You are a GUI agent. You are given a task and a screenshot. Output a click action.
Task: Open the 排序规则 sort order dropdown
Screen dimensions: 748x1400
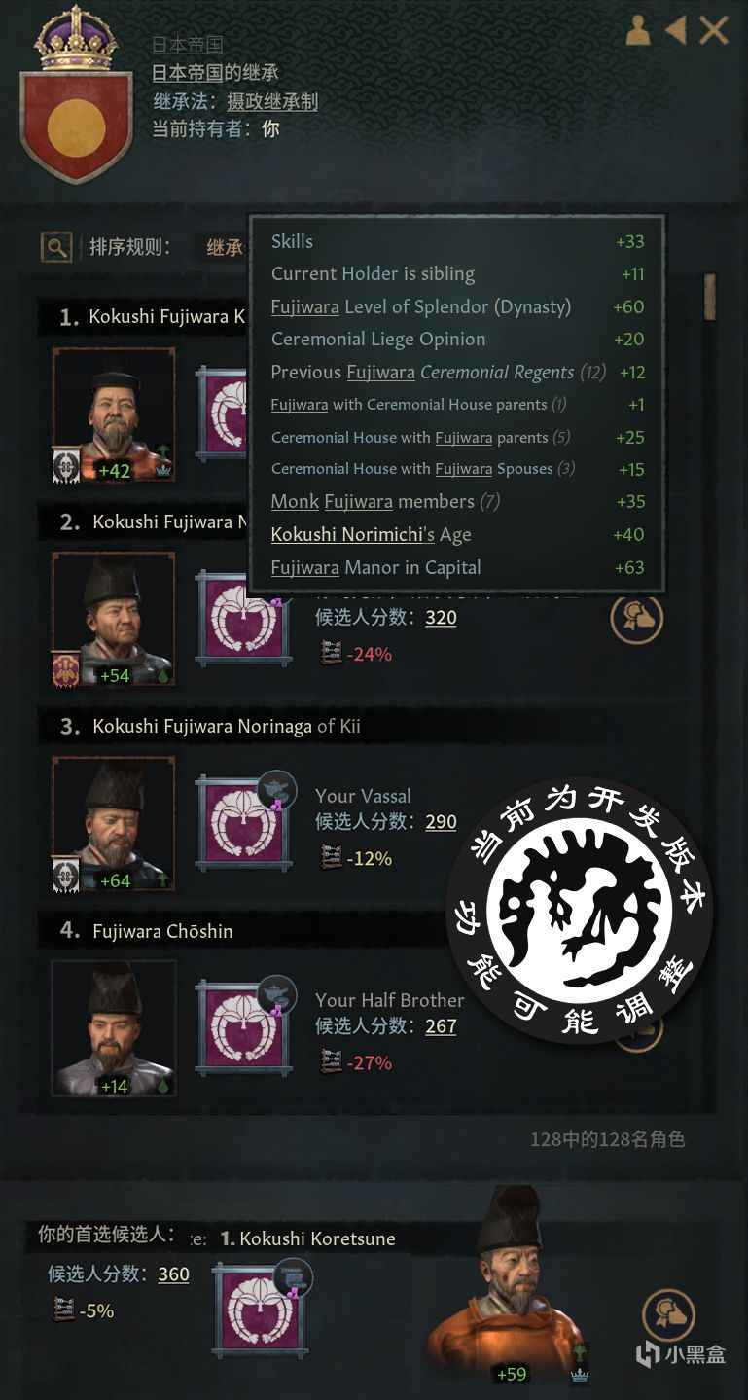(x=224, y=247)
